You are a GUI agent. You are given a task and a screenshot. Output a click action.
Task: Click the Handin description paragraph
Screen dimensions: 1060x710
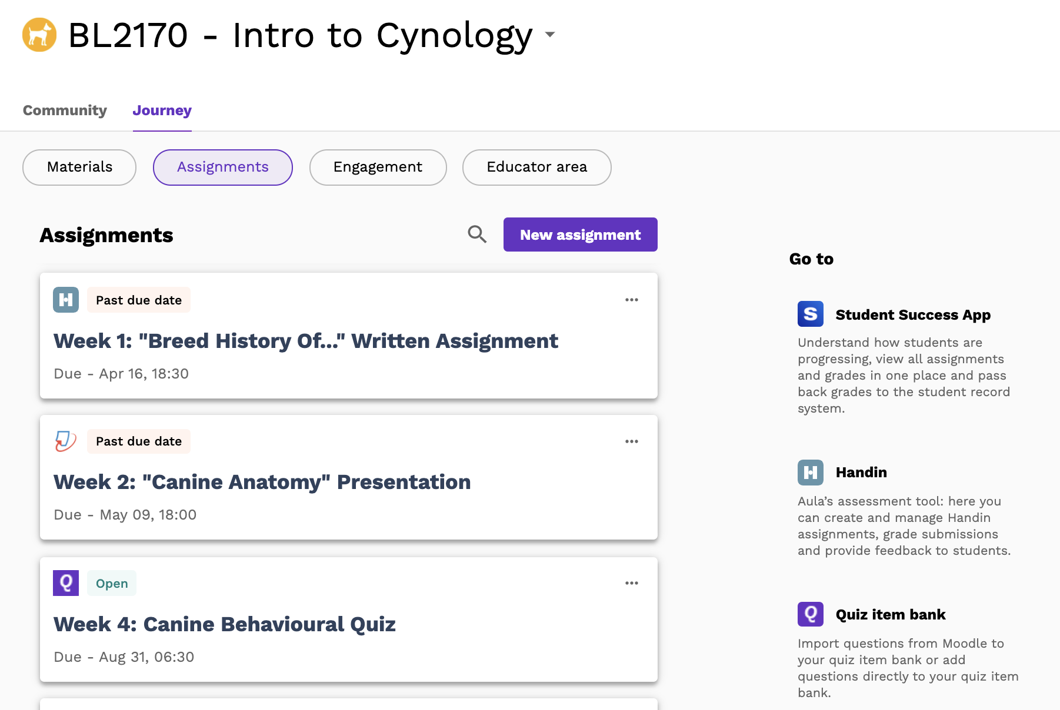pyautogui.click(x=904, y=526)
